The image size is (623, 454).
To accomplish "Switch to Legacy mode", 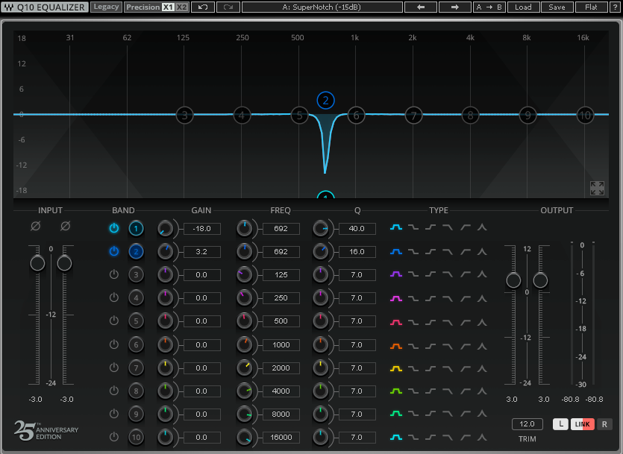I will 106,7.
